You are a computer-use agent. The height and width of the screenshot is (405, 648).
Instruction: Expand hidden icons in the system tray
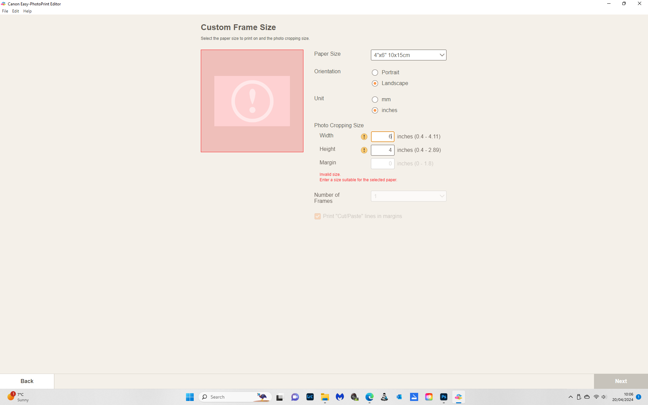(571, 397)
